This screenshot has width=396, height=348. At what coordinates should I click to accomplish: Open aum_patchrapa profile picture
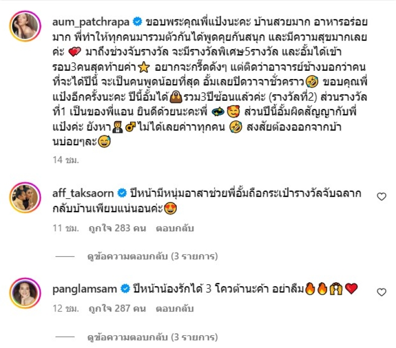(25, 26)
